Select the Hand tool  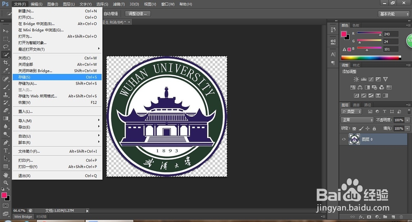pyautogui.click(x=5, y=175)
